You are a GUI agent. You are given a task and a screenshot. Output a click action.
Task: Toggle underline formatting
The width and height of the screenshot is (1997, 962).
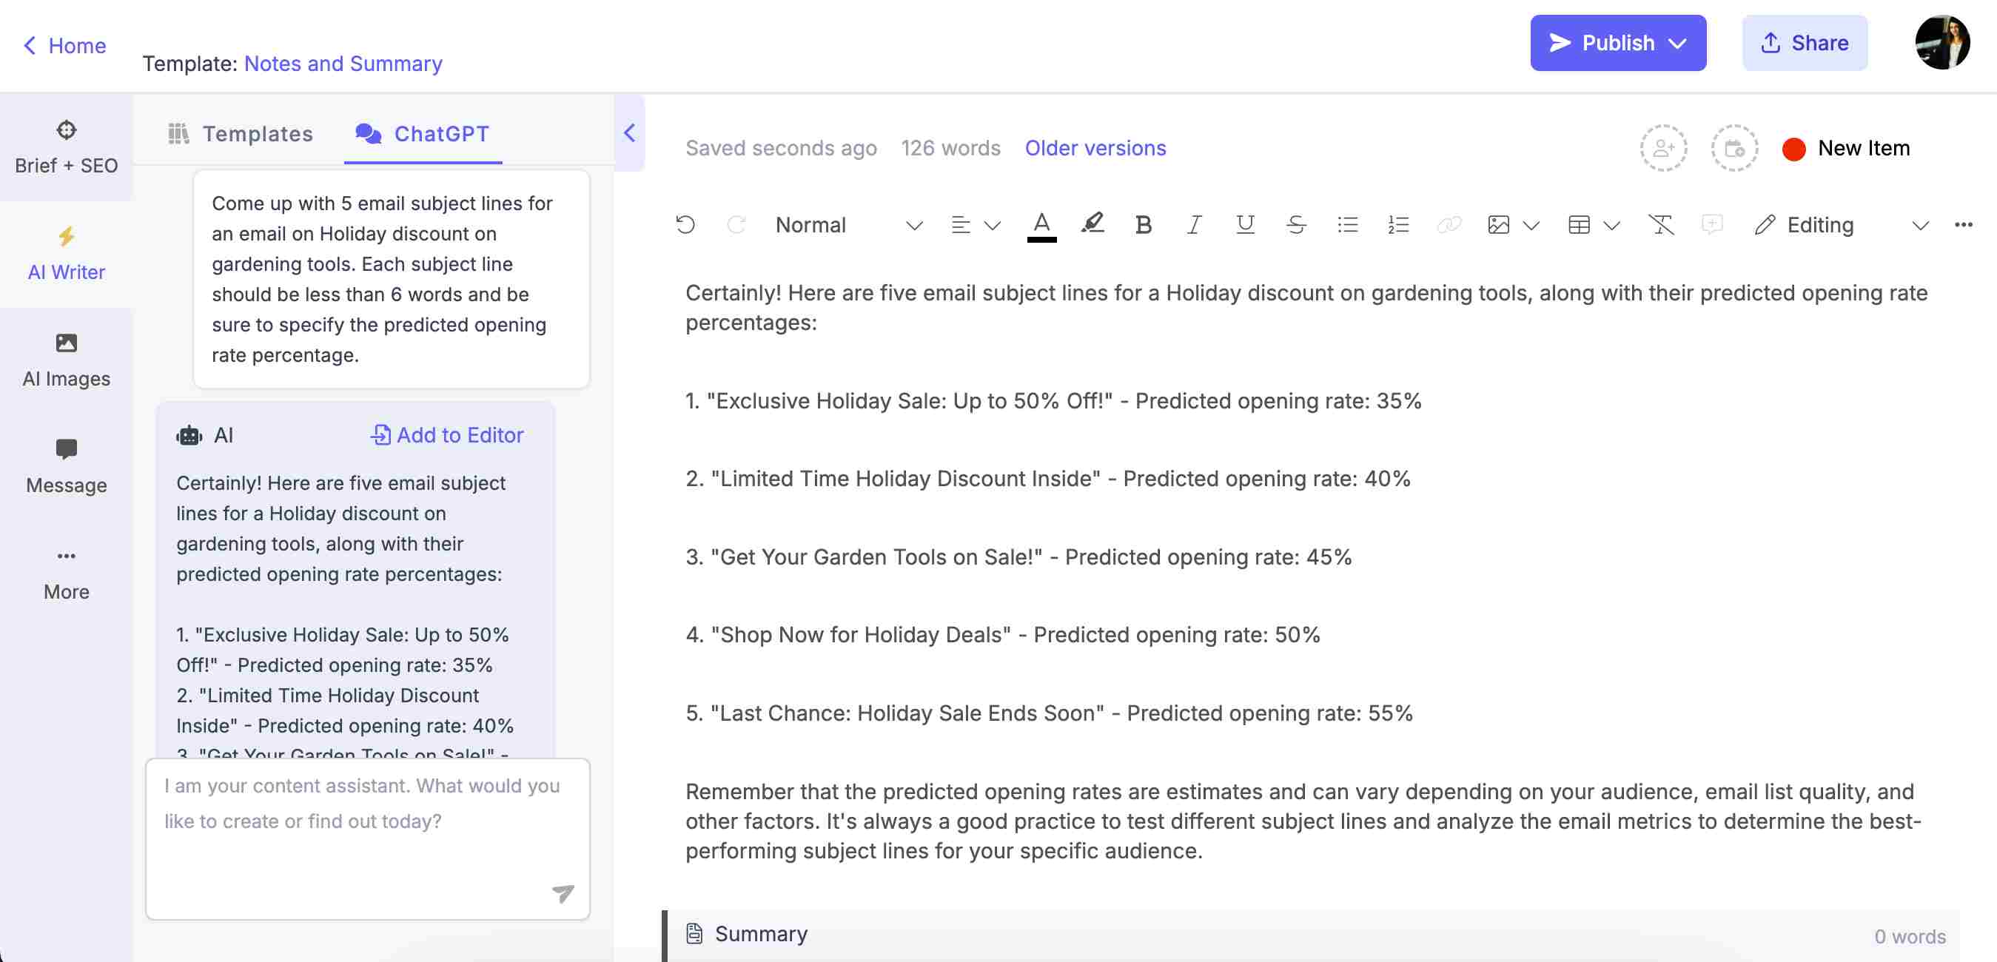pos(1245,225)
